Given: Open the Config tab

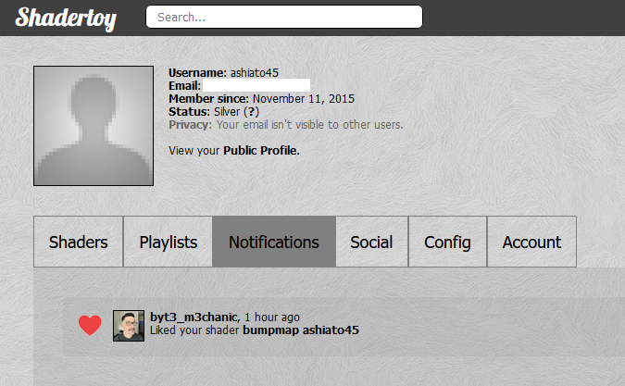Looking at the screenshot, I should 447,242.
